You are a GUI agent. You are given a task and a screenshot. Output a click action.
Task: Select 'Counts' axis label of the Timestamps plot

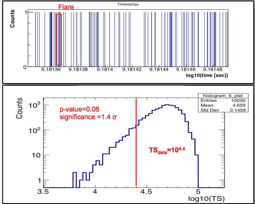point(12,18)
